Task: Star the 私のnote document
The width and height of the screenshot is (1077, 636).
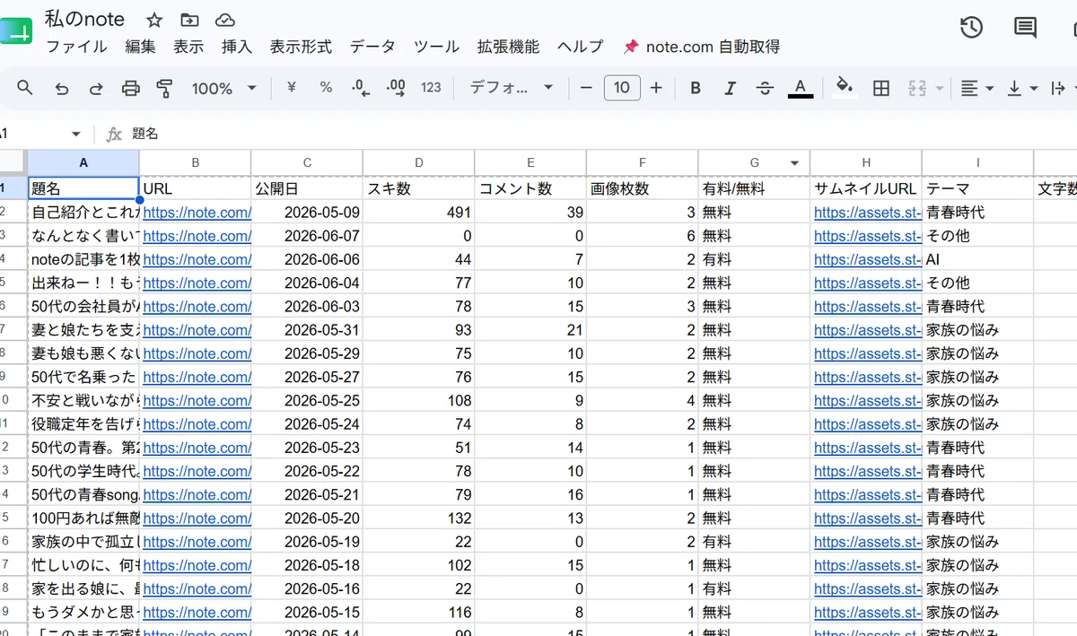Action: pos(154,20)
